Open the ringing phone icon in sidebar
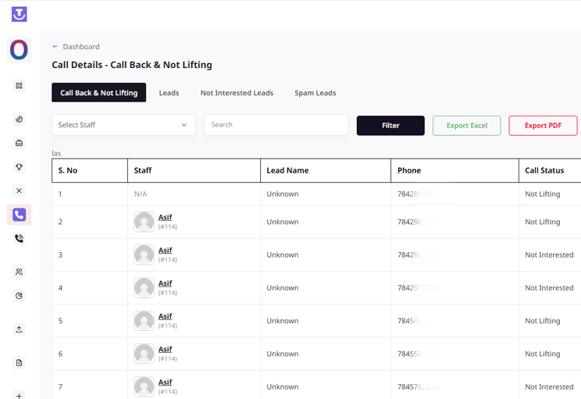 (x=20, y=239)
